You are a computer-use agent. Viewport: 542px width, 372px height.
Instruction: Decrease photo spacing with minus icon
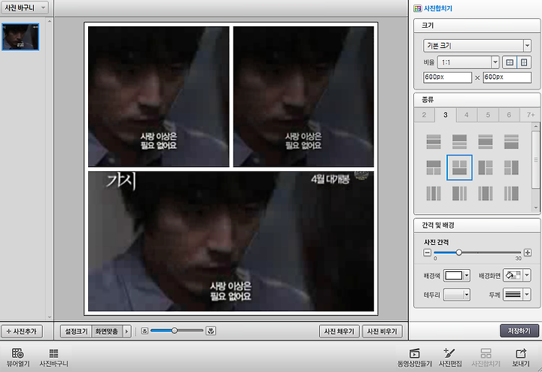pos(428,253)
